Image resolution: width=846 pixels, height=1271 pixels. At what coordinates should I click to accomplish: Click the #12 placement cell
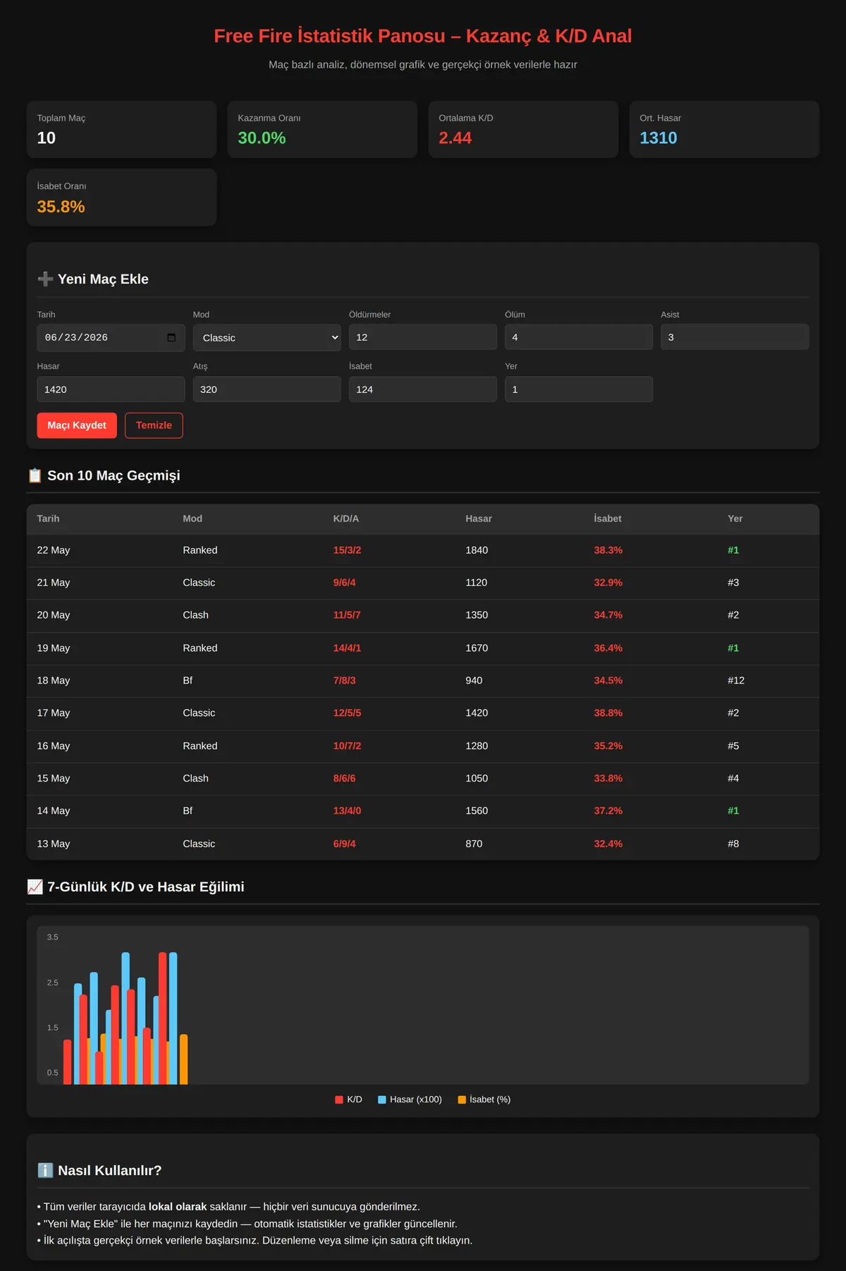(736, 681)
